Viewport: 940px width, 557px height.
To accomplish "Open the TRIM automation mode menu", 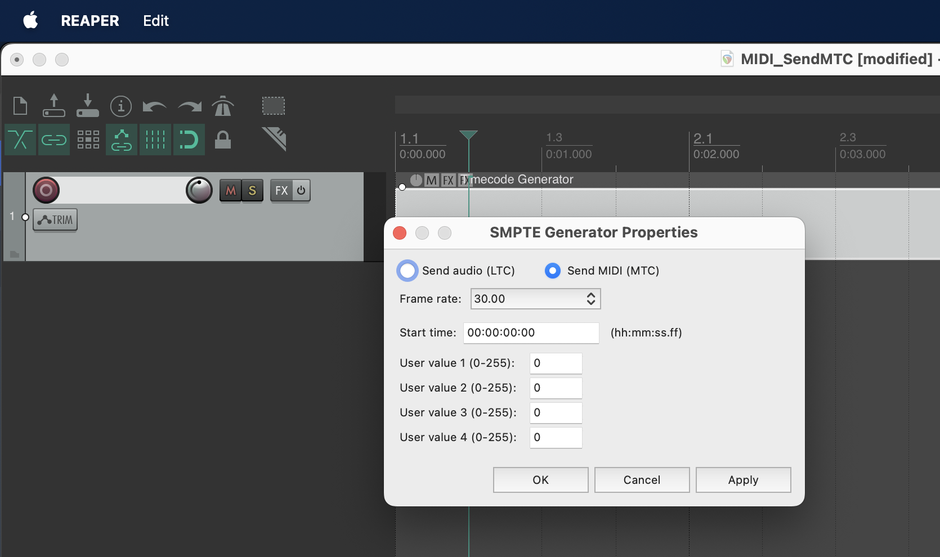I will tap(55, 220).
